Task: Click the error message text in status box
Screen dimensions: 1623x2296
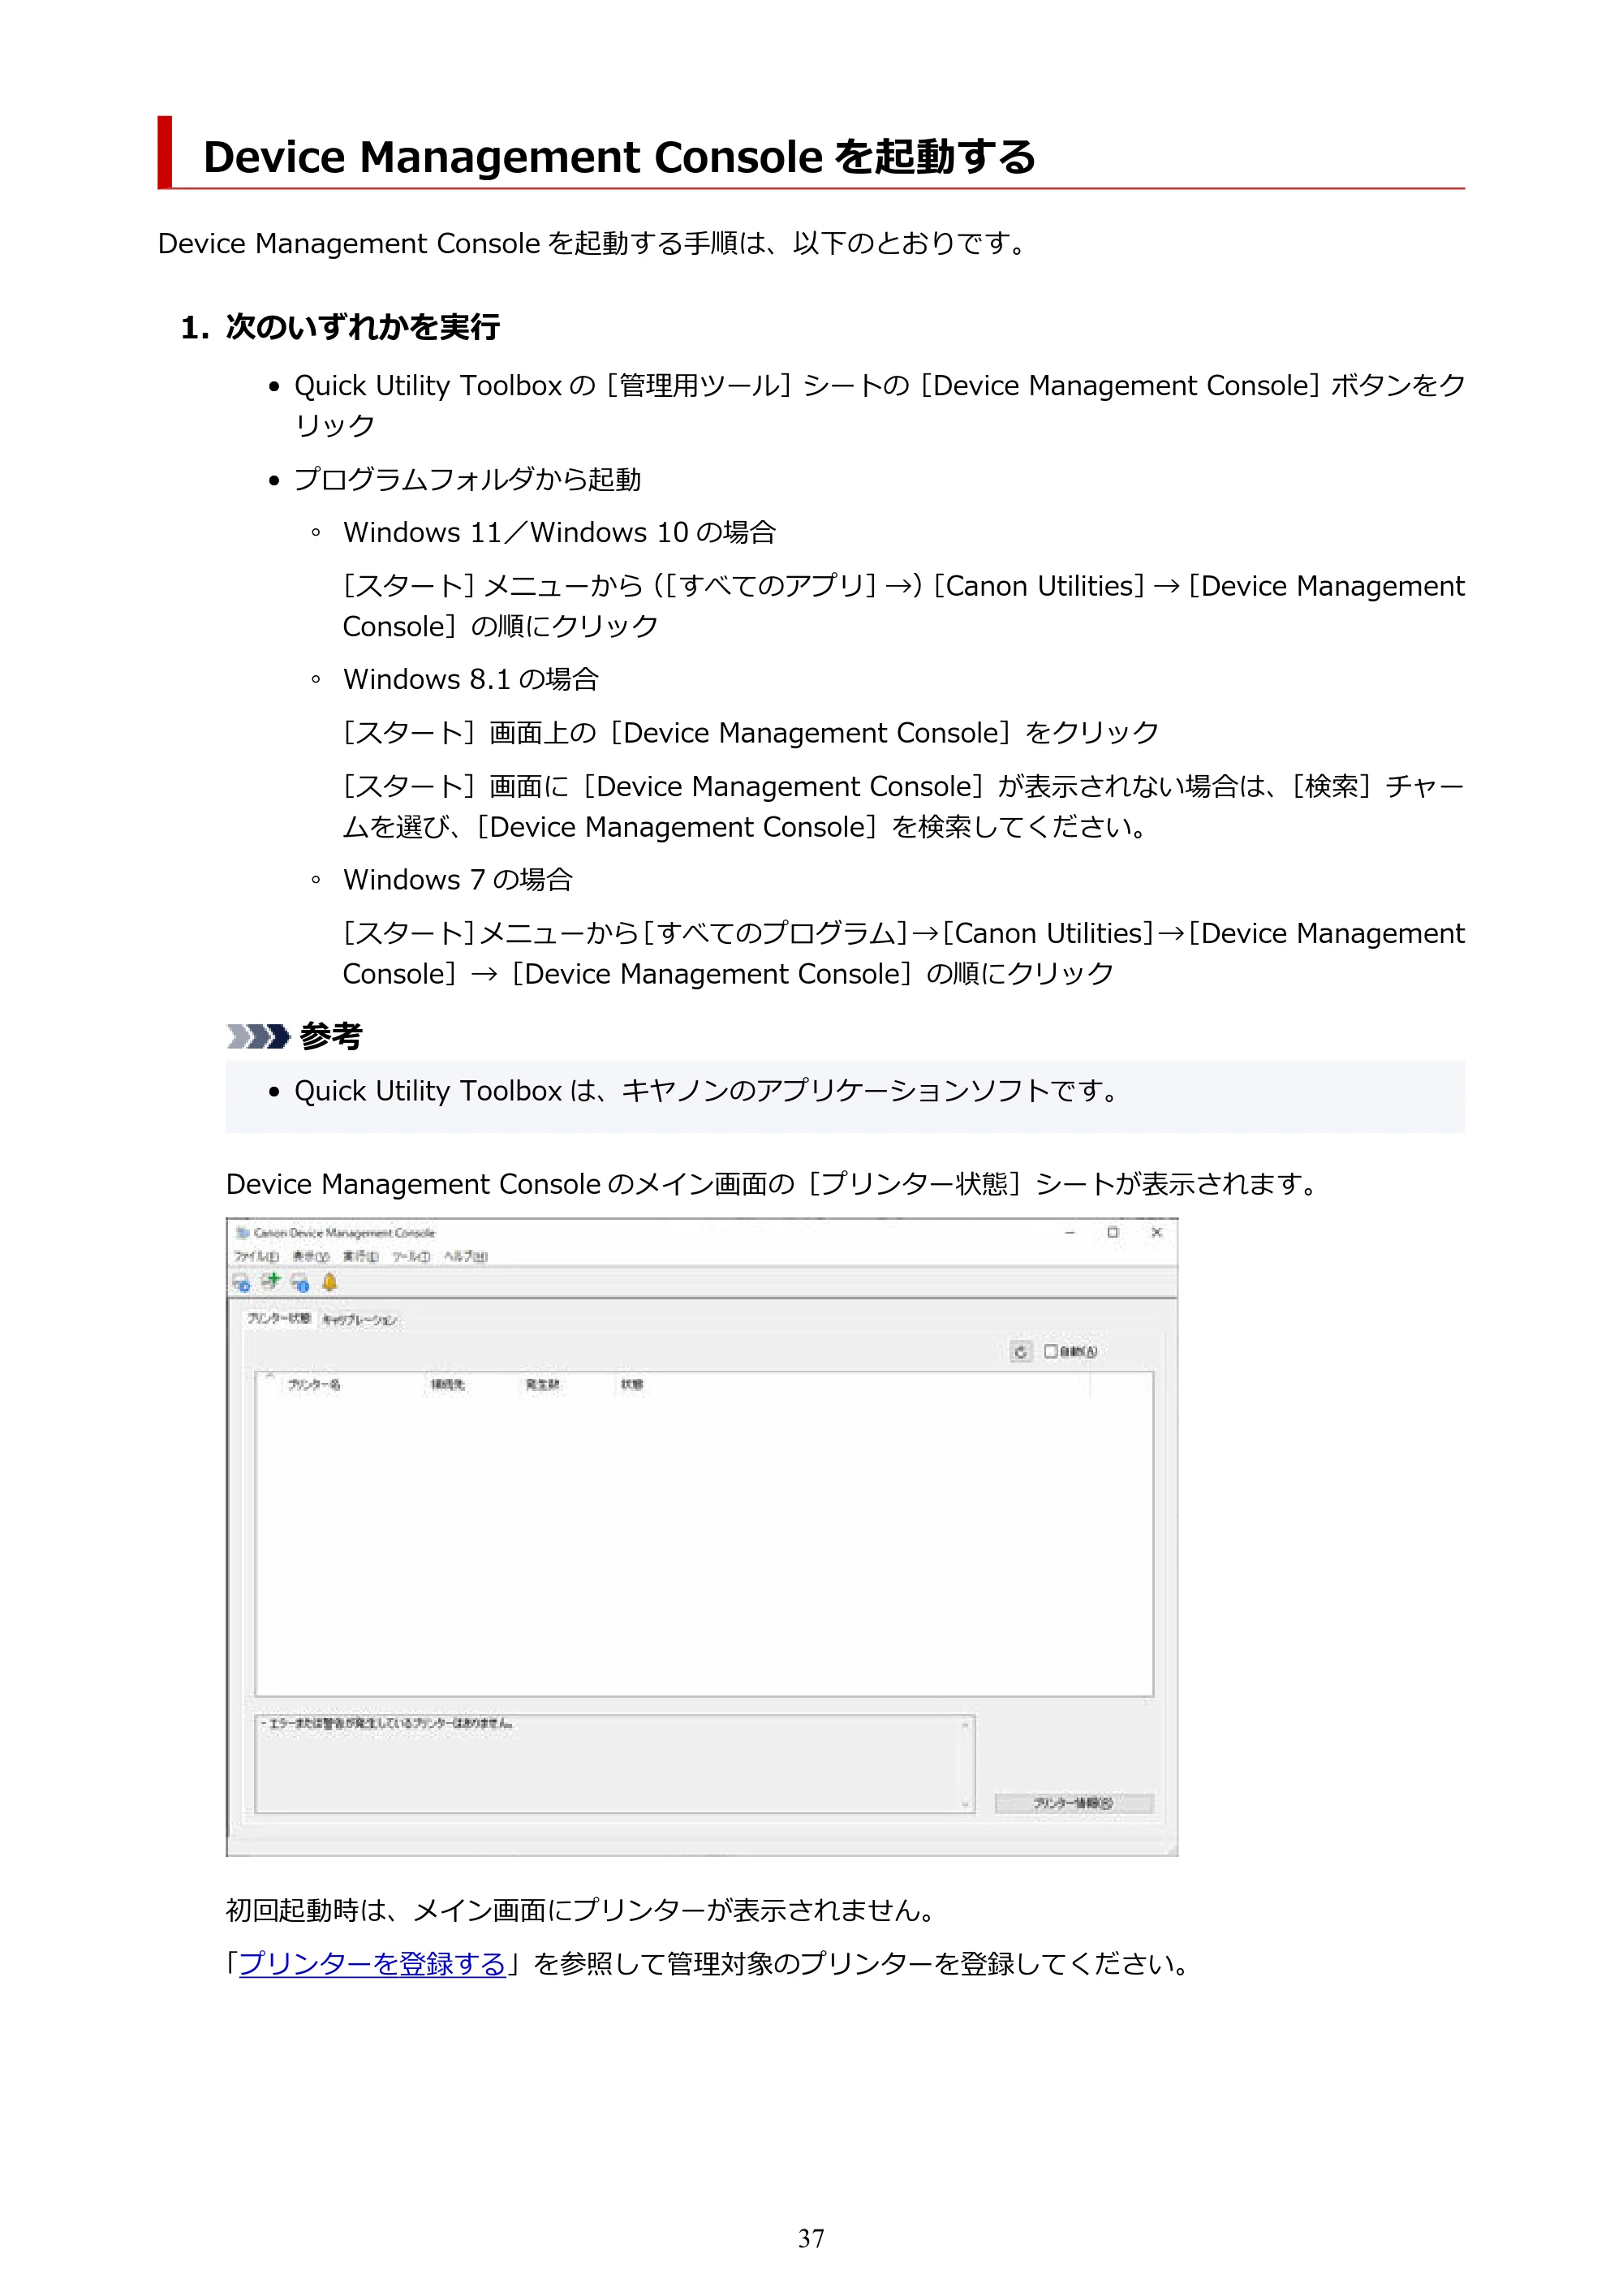Action: point(387,1723)
